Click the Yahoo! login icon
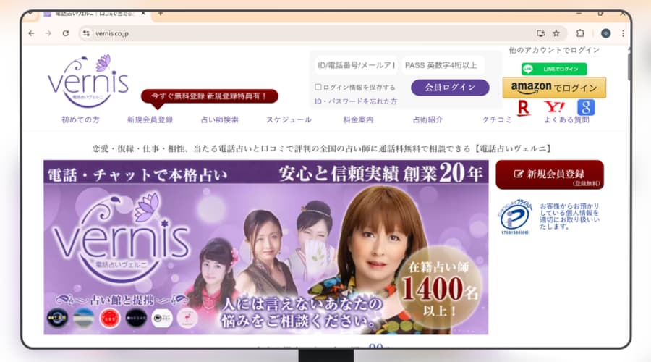The image size is (651, 362). click(x=558, y=108)
